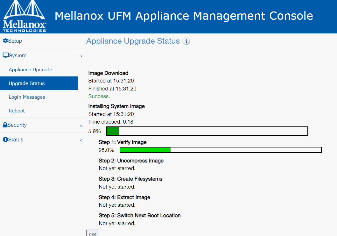Image resolution: width=337 pixels, height=236 pixels.
Task: Expand the Security section chevron
Action: pyautogui.click(x=81, y=125)
